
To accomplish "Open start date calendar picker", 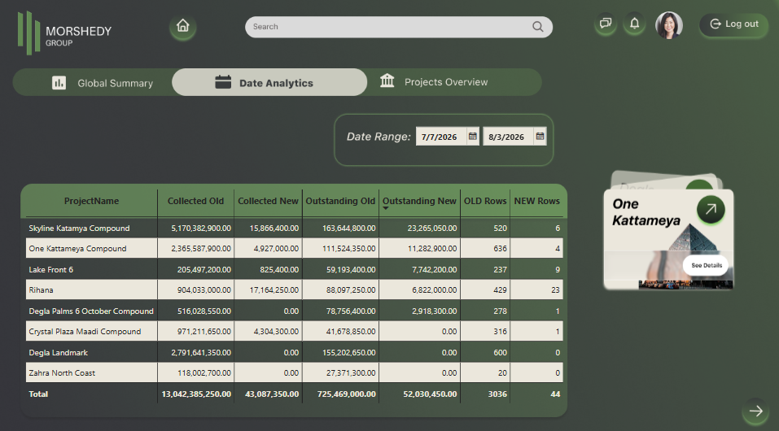I will 473,136.
